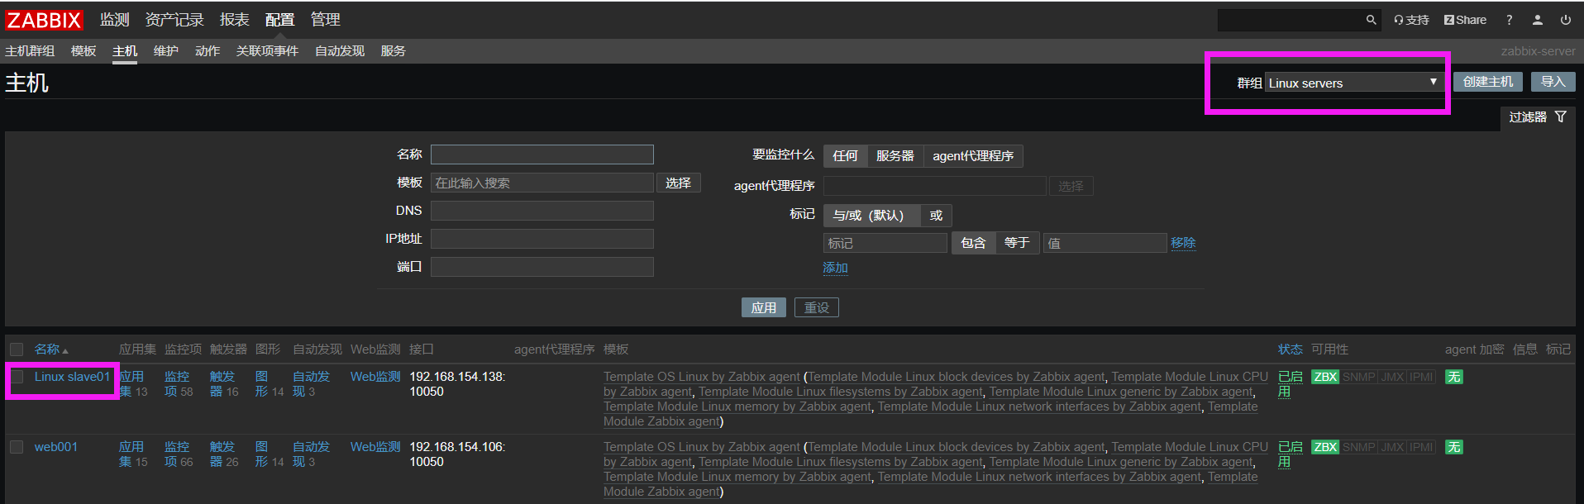Open 监控项 58 for Linux slave01
This screenshot has width=1584, height=504.
[179, 384]
